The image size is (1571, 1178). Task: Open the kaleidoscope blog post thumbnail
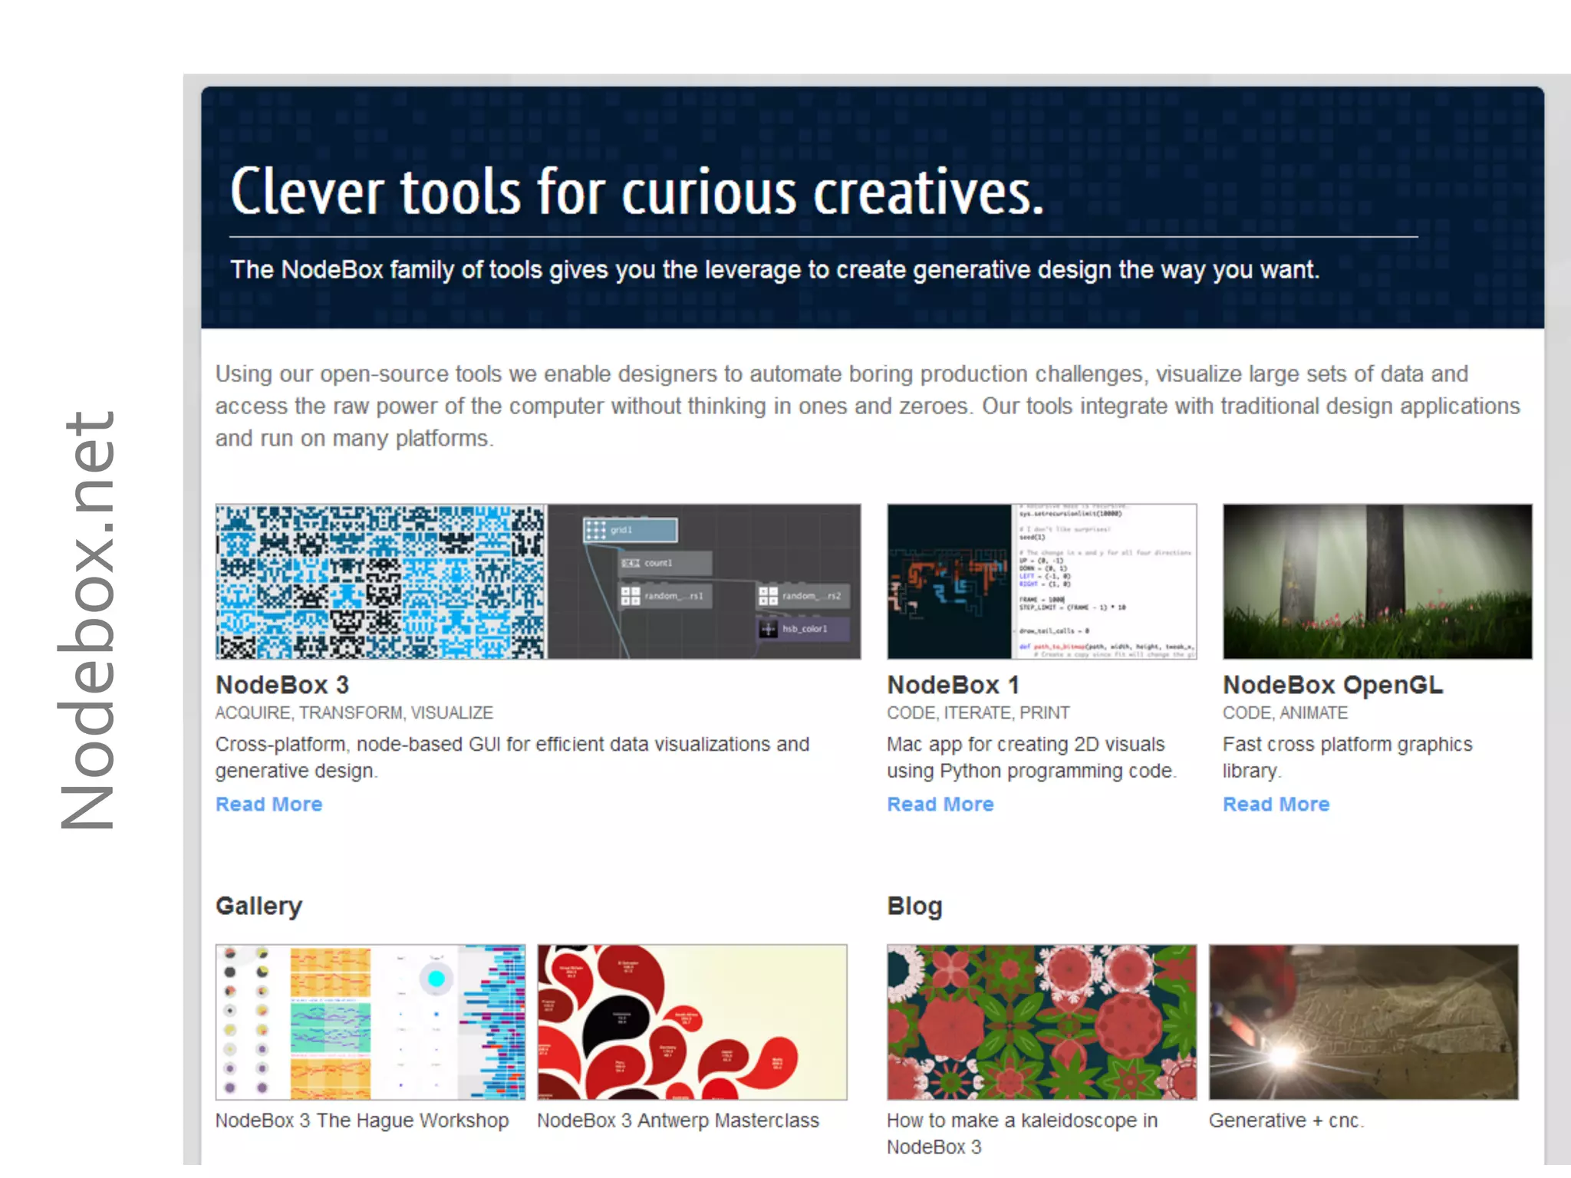1041,1022
